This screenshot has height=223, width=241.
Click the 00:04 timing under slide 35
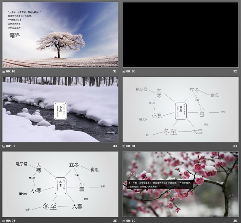tap(11, 221)
